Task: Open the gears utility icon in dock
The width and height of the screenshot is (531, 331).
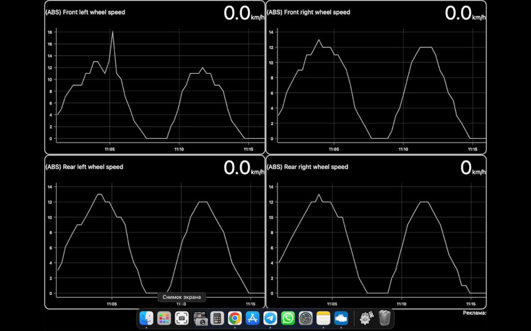Action: [x=366, y=318]
